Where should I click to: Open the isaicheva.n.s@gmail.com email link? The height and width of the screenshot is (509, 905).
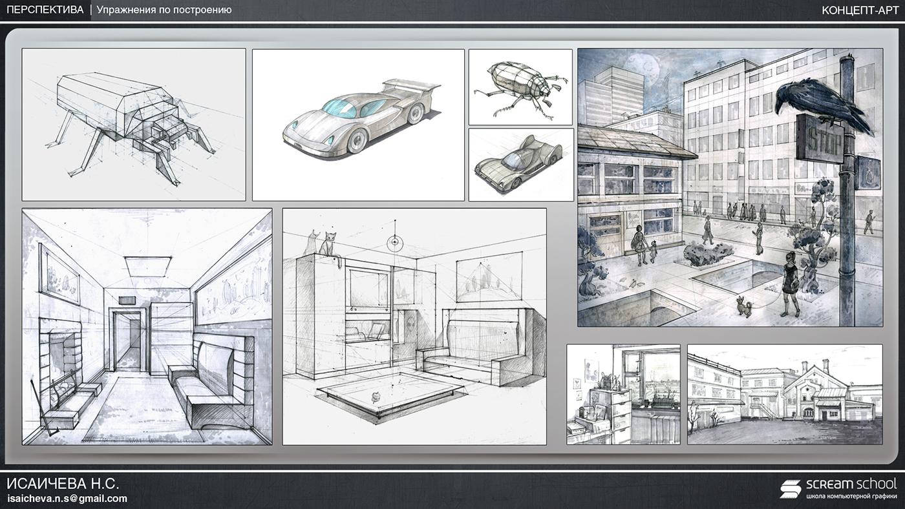[x=67, y=498]
